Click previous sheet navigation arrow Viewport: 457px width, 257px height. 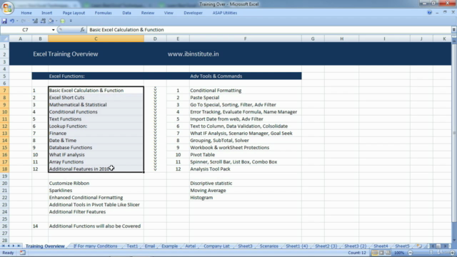coord(9,246)
